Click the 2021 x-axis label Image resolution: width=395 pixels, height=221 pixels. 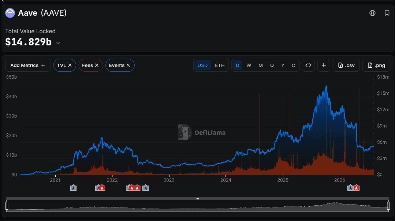coord(55,180)
